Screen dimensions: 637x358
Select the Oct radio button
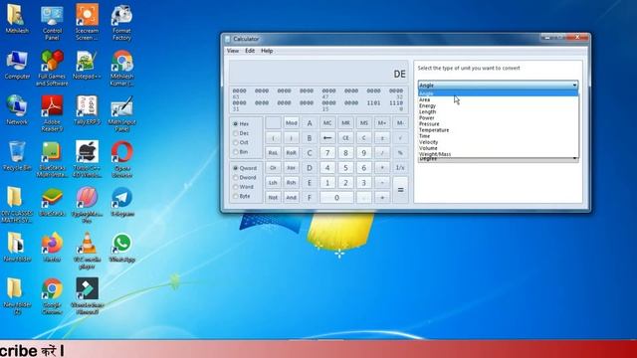point(241,142)
